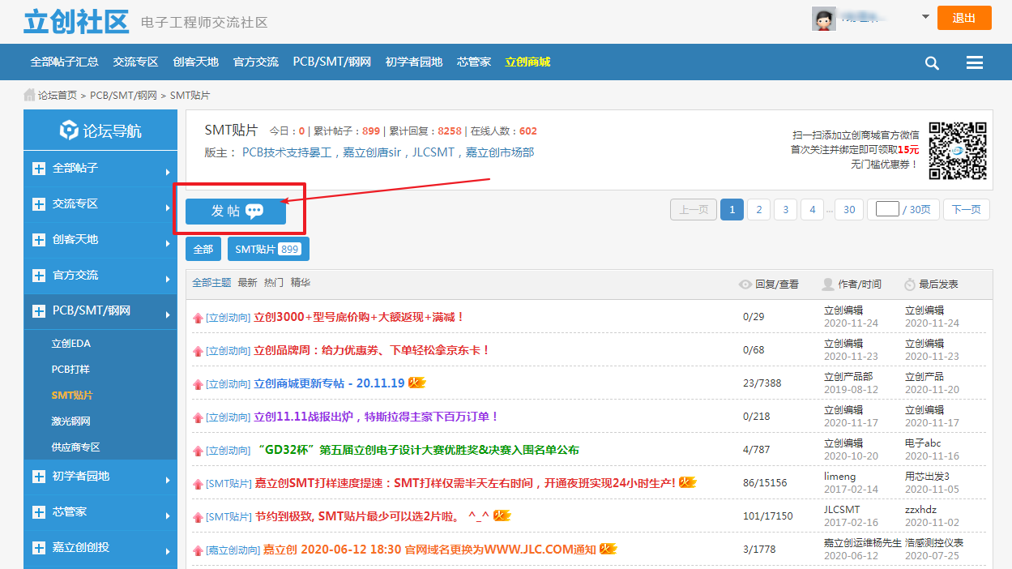Click the page number input box

[x=887, y=209]
